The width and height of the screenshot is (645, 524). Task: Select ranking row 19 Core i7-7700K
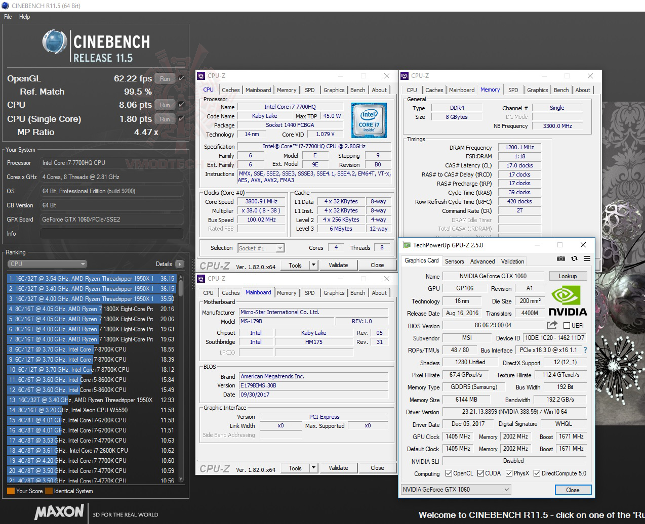click(x=92, y=461)
